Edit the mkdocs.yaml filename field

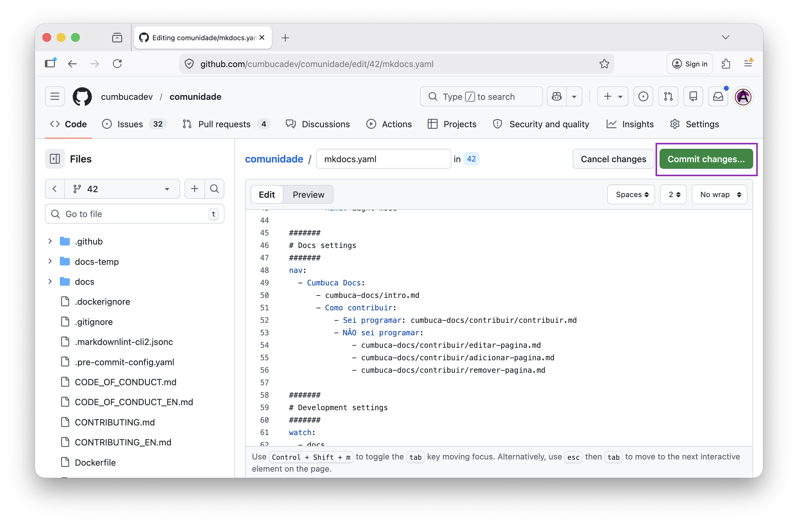384,159
